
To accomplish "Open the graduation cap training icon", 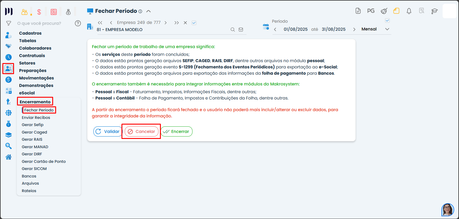I will [x=434, y=11].
